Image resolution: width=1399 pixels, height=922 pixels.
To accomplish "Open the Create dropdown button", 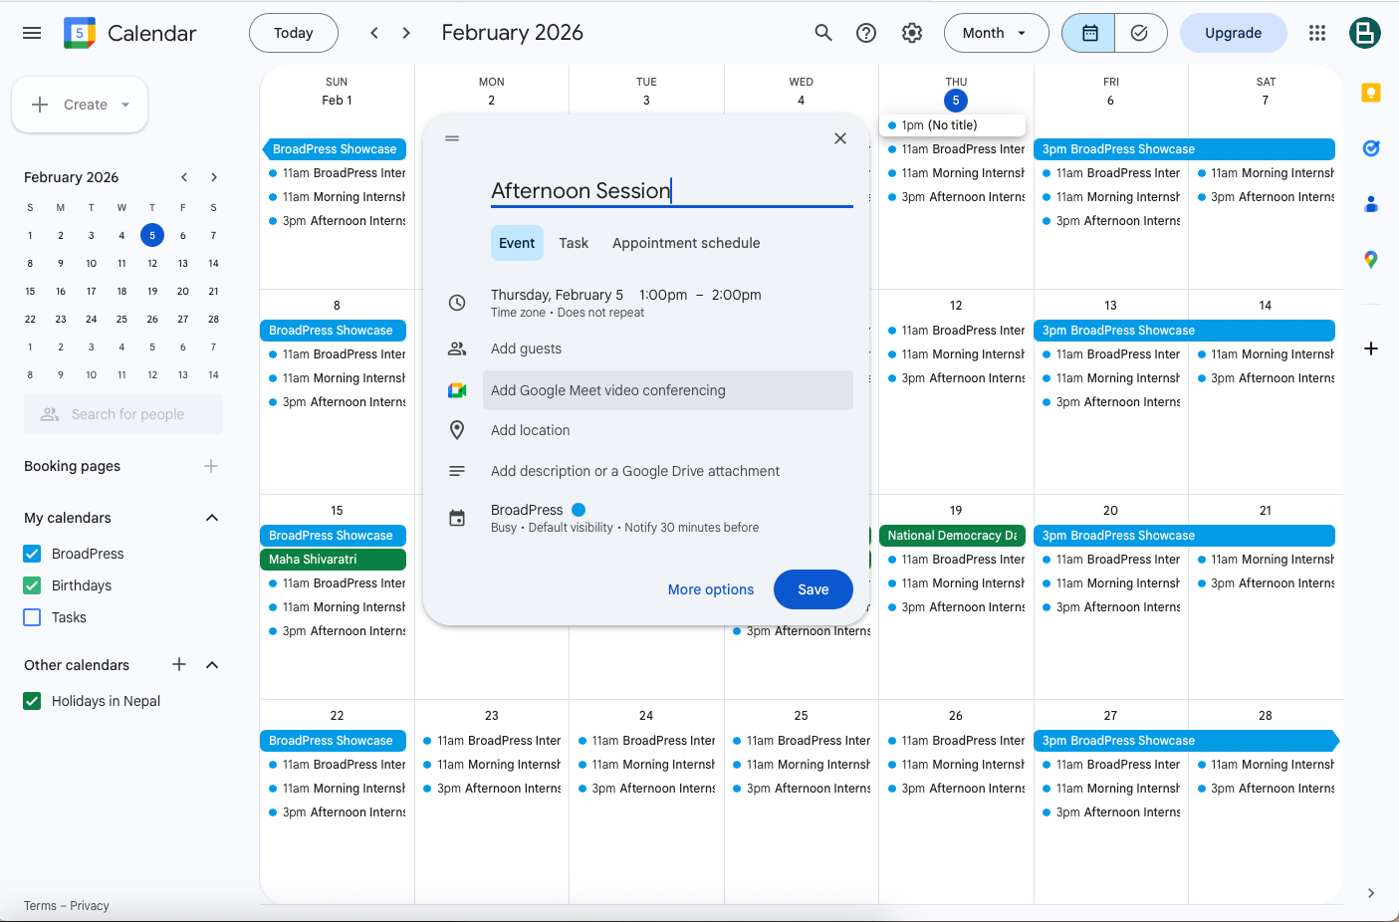I will point(80,105).
